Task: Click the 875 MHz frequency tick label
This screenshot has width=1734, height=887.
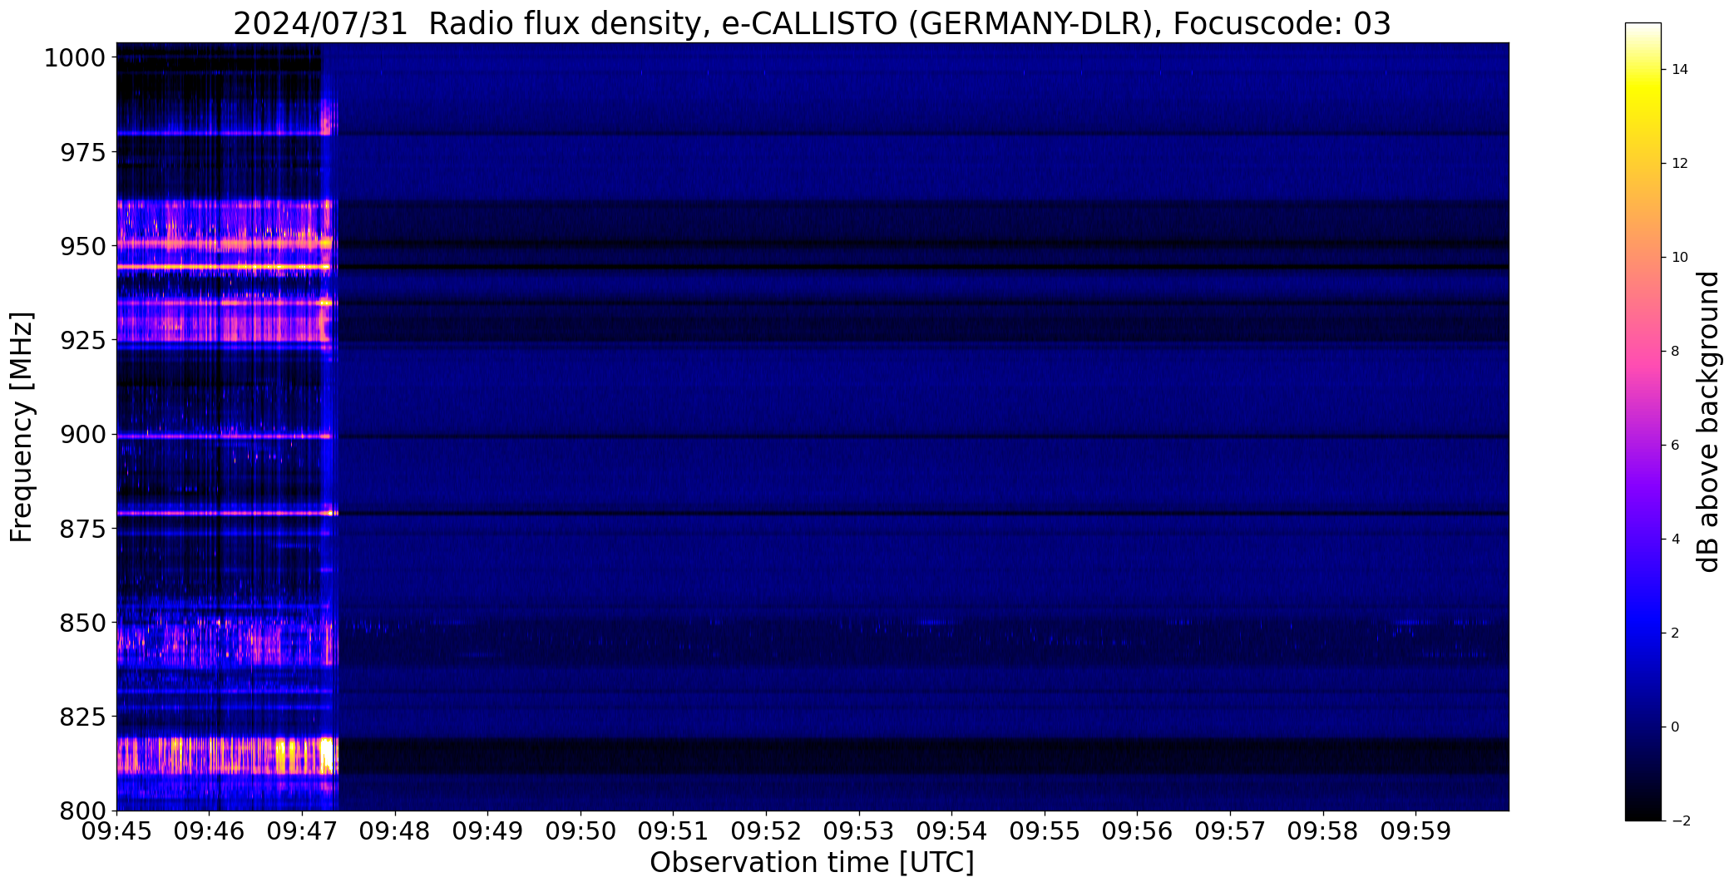Action: pos(83,528)
